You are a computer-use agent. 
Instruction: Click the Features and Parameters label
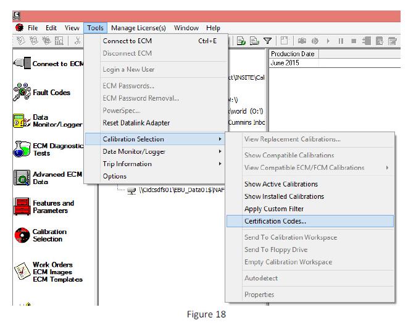53,207
